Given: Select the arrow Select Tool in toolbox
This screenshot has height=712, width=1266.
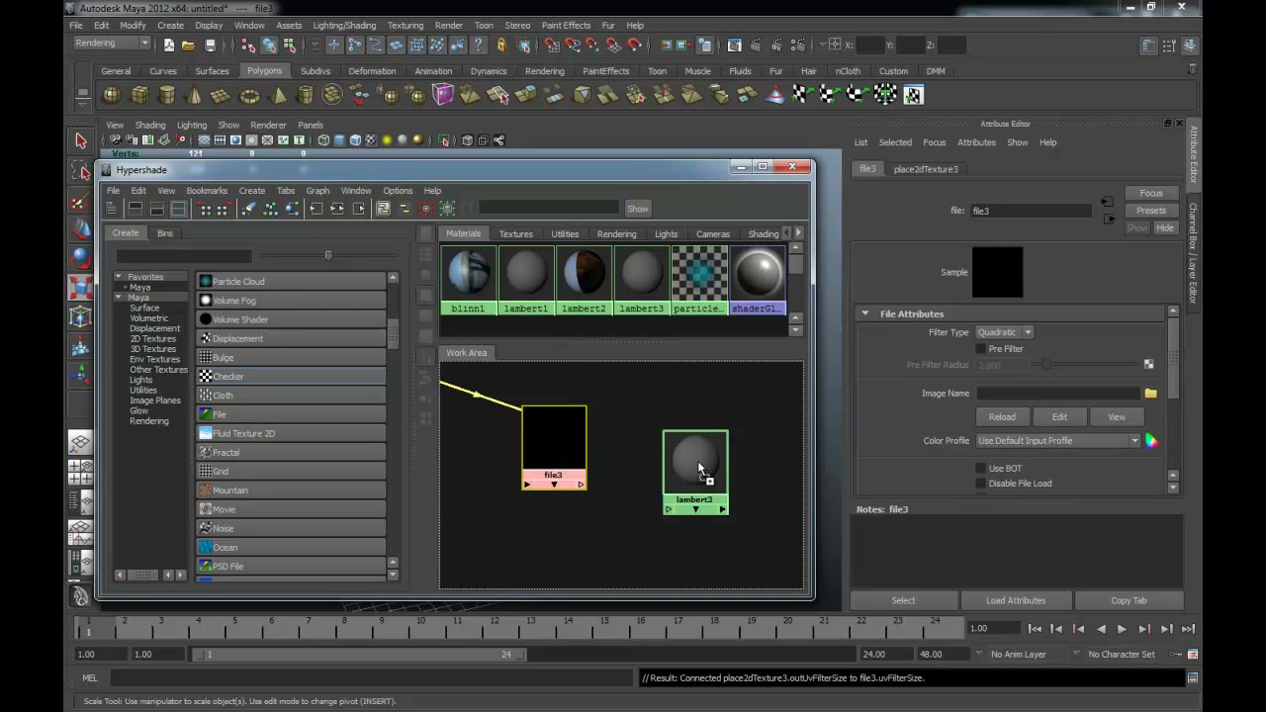Looking at the screenshot, I should pyautogui.click(x=81, y=140).
